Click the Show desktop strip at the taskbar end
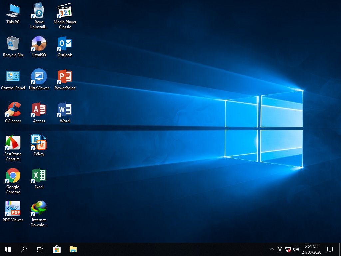 click(x=340, y=249)
